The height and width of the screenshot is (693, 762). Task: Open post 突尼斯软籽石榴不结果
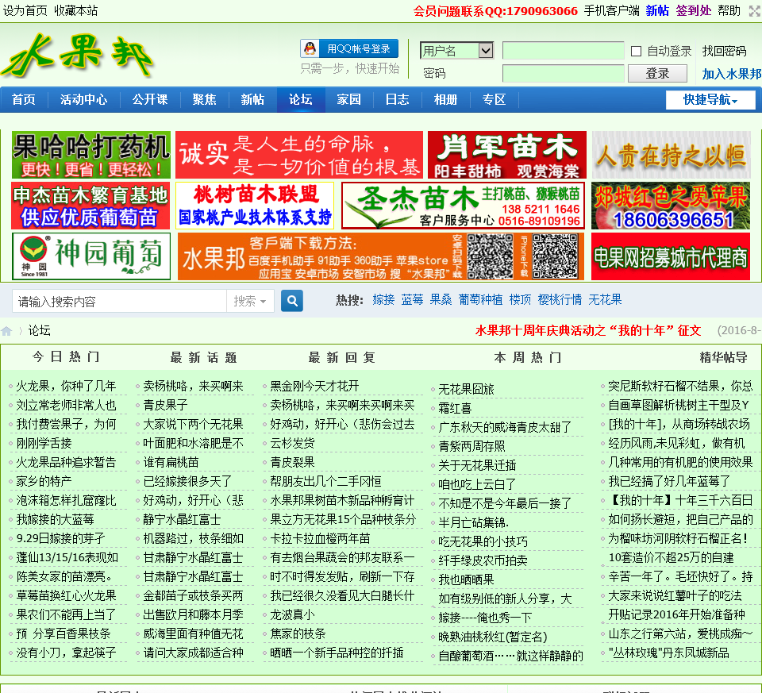(x=680, y=387)
